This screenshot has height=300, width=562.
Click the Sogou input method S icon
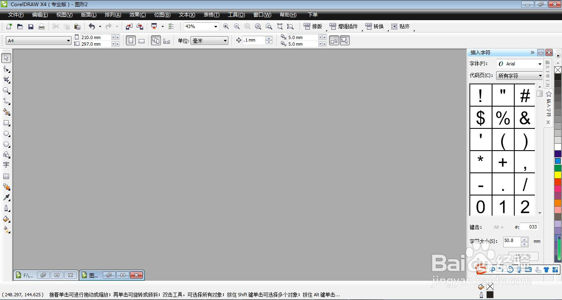tap(481, 269)
